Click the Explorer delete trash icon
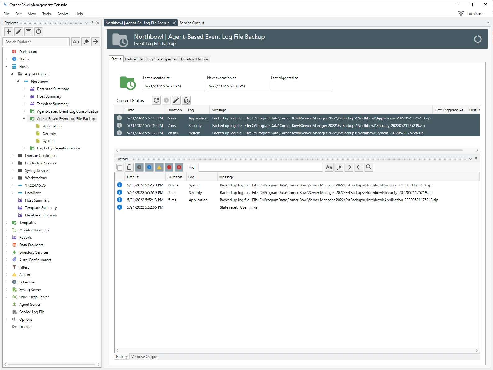This screenshot has width=493, height=370. (29, 32)
